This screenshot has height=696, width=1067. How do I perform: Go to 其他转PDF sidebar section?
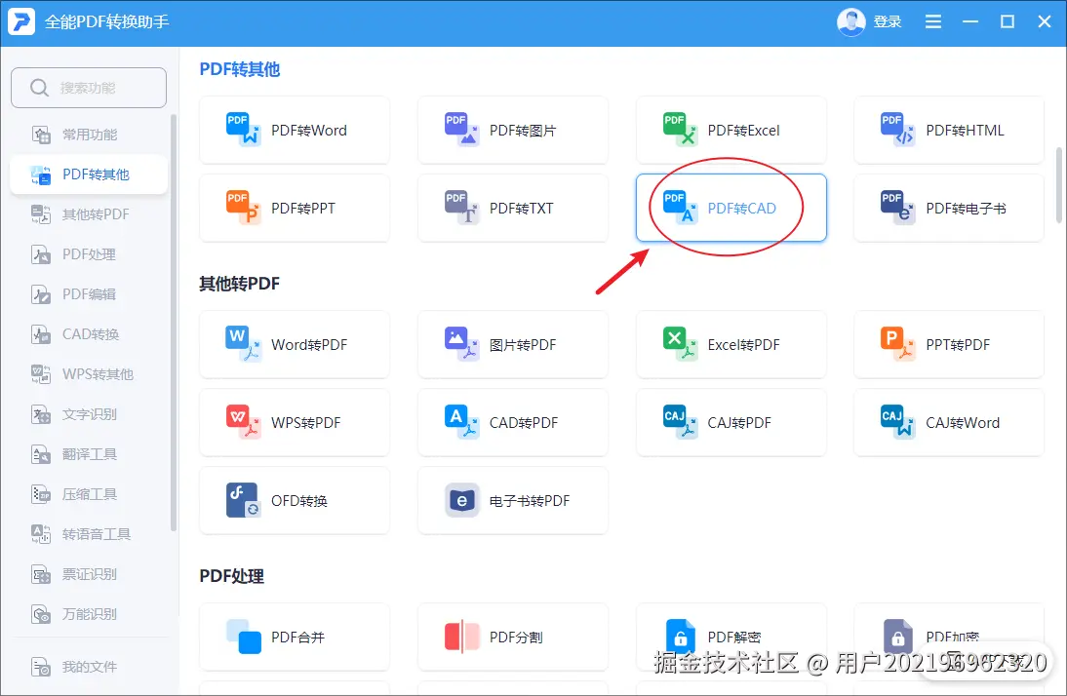point(89,214)
